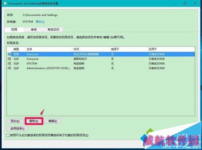Click the folder icon in the title bar
Viewport: 202px width, 150px height.
[x=5, y=3]
